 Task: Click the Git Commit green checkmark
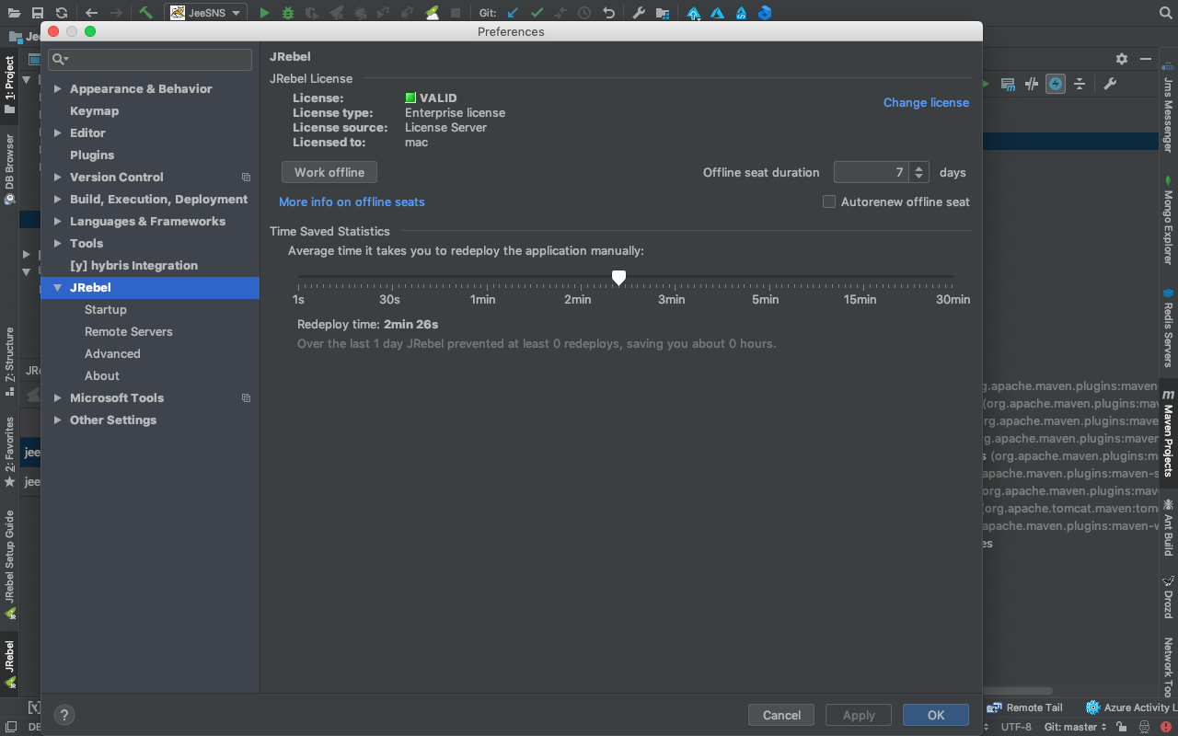[x=537, y=13]
